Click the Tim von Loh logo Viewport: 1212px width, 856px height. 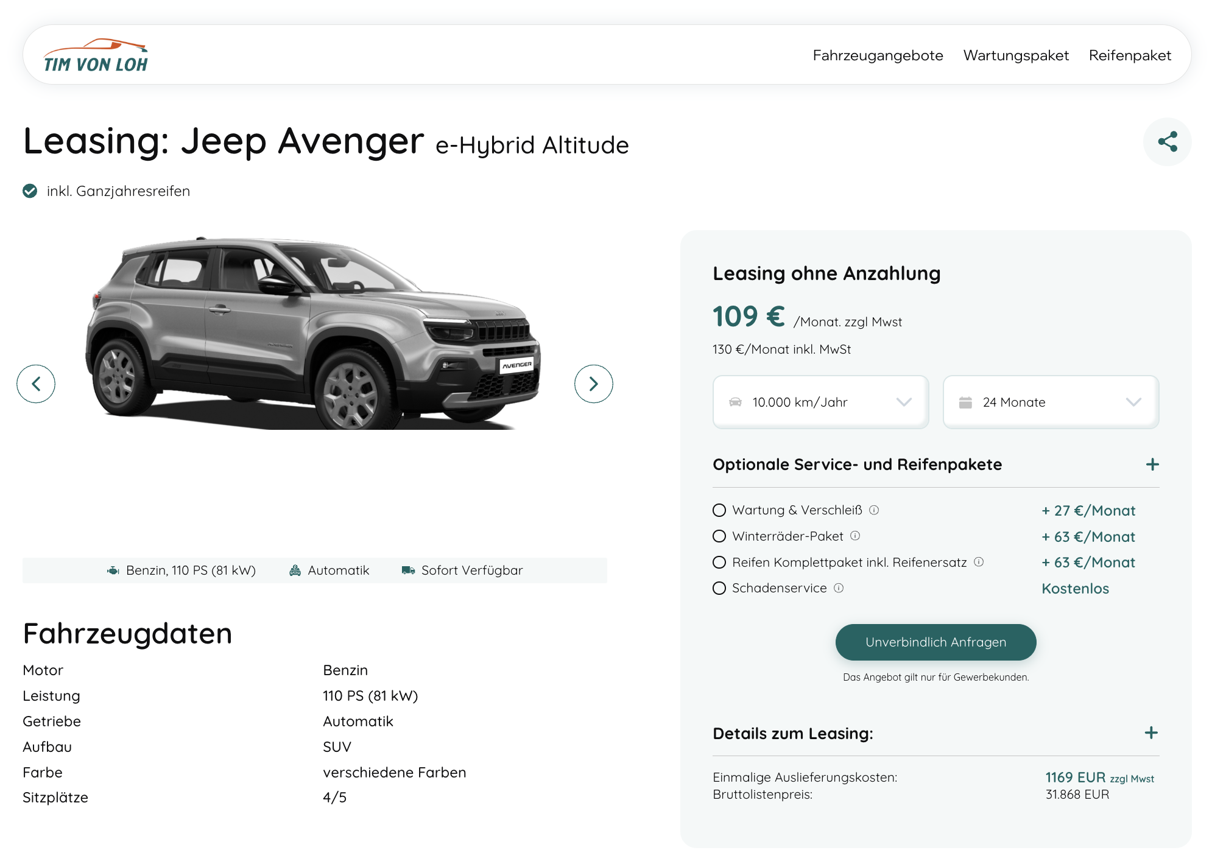click(96, 55)
